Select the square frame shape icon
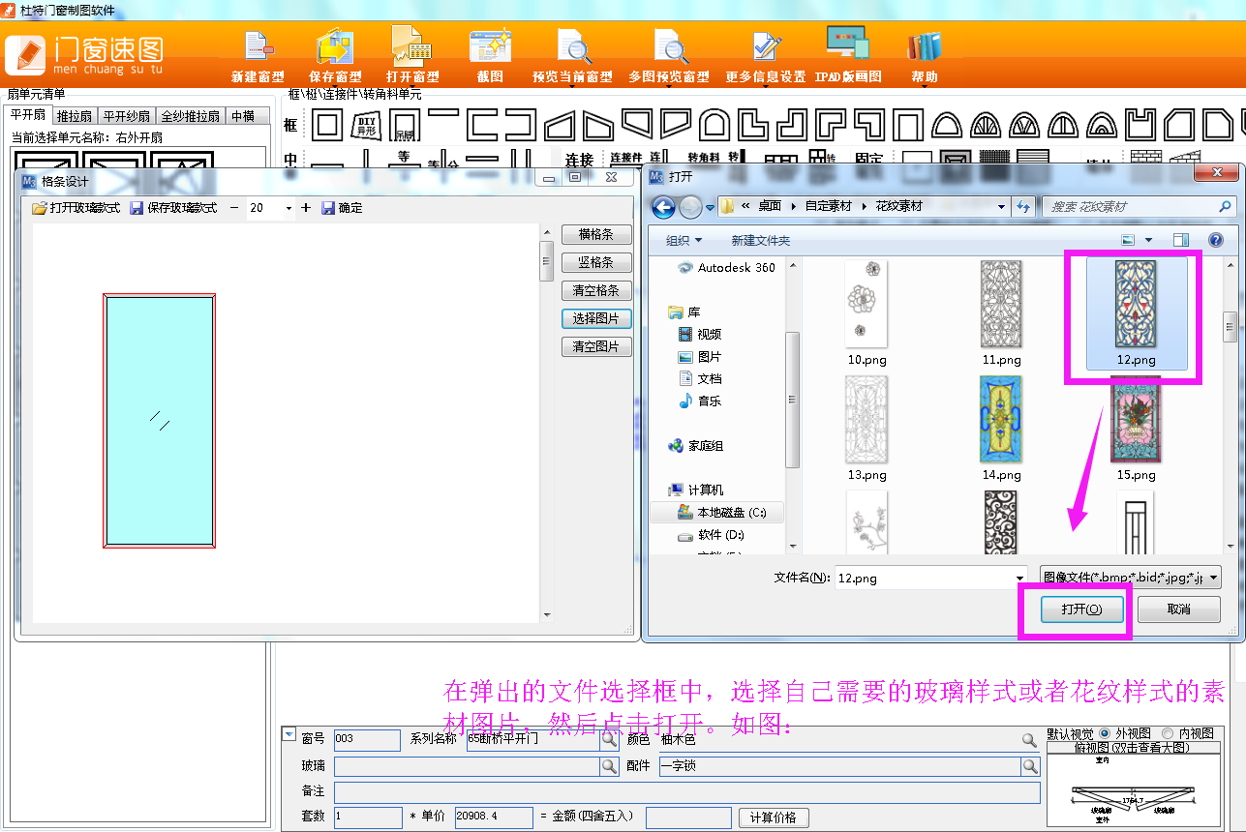Image resolution: width=1246 pixels, height=832 pixels. [326, 124]
